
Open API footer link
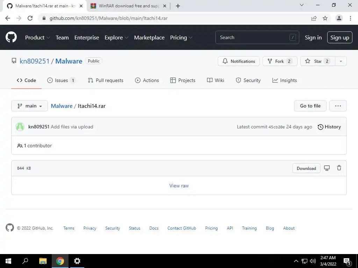(x=230, y=228)
